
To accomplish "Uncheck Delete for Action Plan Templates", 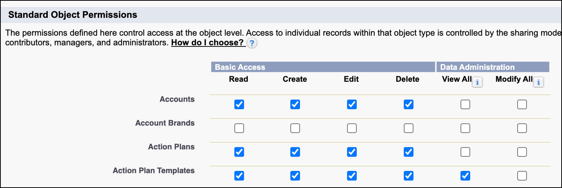I will point(409,176).
